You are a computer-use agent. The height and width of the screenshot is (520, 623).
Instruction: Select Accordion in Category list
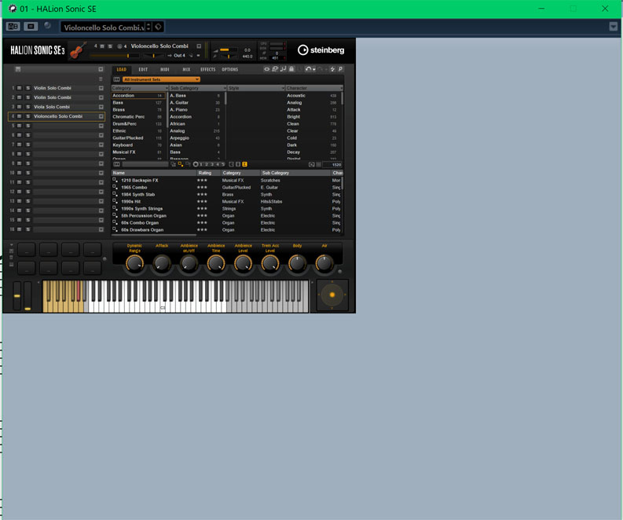138,95
